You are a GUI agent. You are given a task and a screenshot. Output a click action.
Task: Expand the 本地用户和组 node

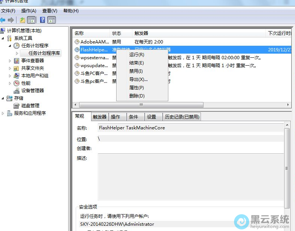tap(10, 76)
